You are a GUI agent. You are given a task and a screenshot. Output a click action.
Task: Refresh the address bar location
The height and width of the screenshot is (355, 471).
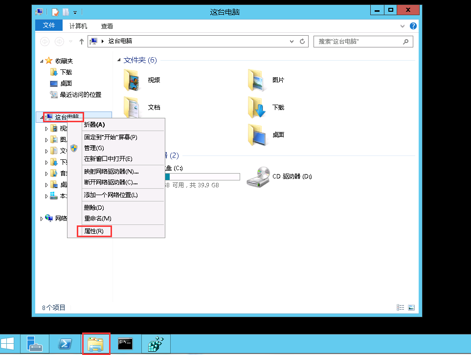302,42
